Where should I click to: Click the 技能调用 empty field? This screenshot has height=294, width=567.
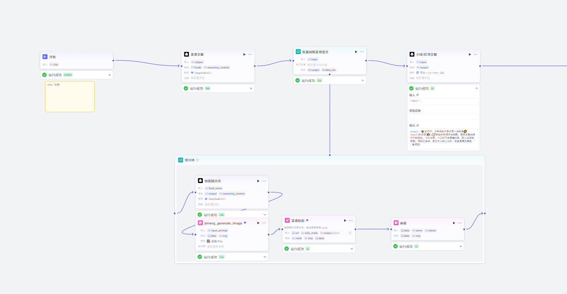[443, 117]
